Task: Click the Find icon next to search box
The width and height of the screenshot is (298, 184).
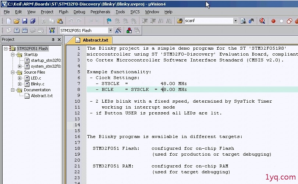Action: [243, 21]
